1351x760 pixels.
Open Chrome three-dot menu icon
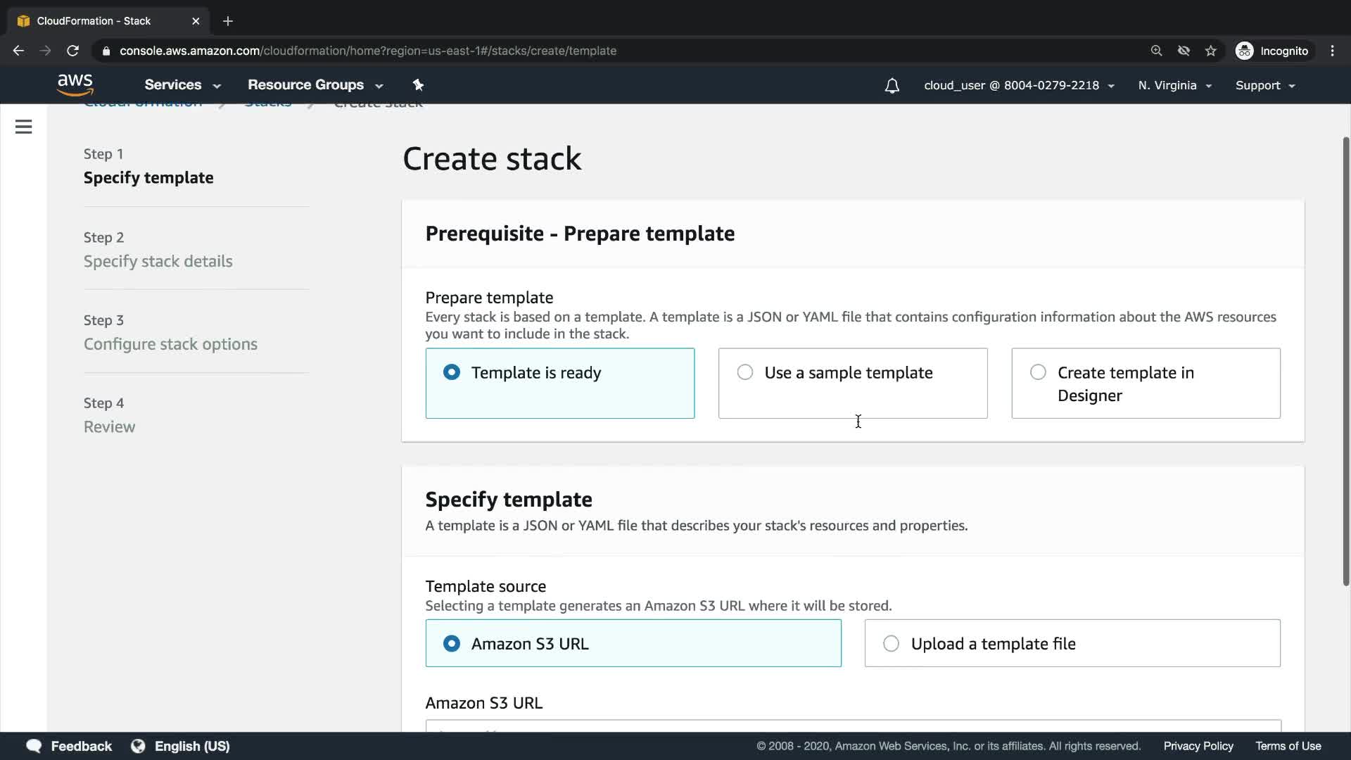click(1332, 51)
